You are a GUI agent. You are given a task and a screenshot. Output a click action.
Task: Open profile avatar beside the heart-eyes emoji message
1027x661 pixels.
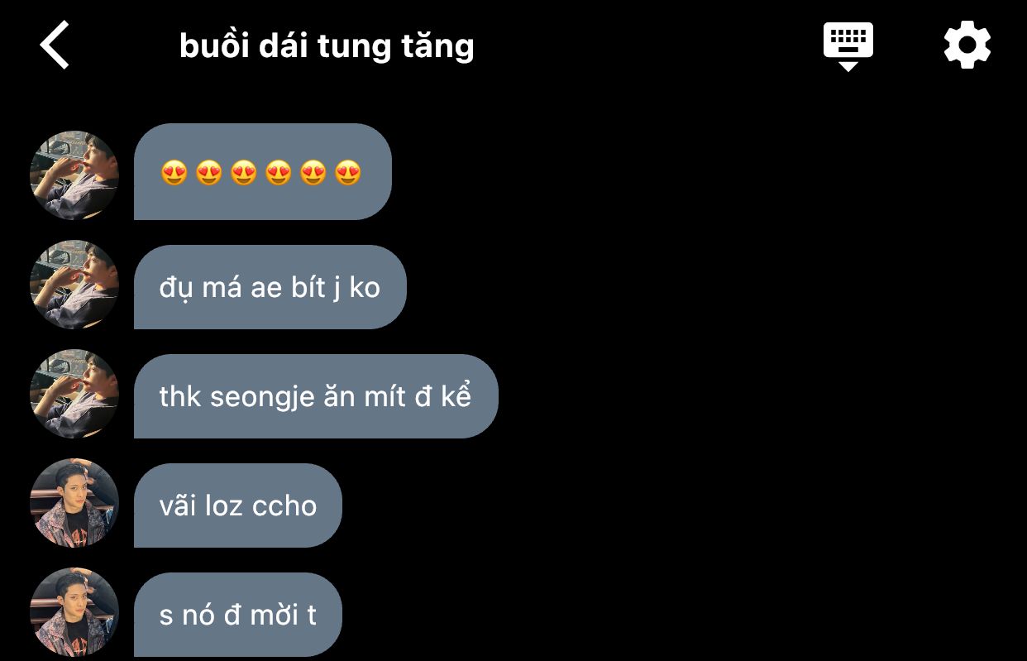click(x=74, y=175)
